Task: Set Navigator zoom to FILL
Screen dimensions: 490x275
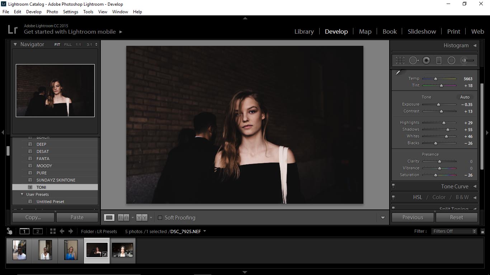Action: click(68, 45)
